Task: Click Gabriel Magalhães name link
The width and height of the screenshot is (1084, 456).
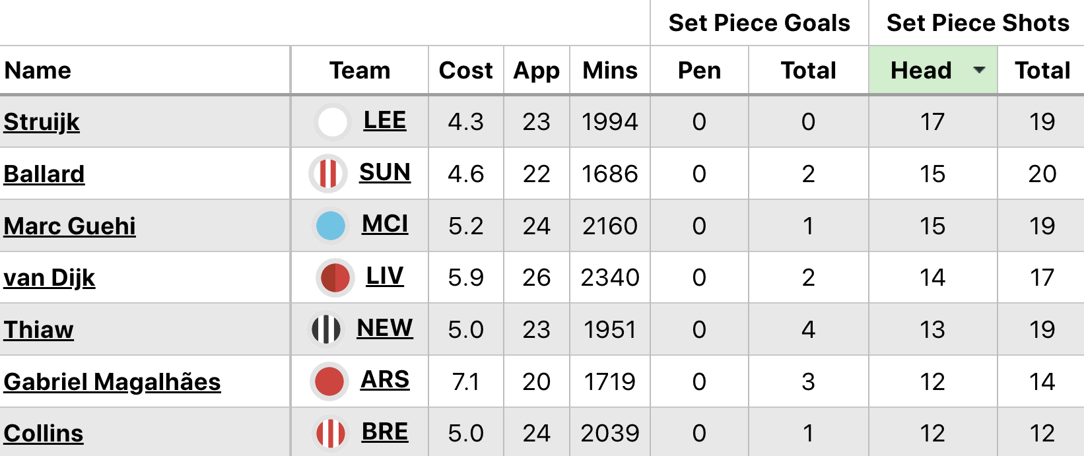Action: [112, 382]
